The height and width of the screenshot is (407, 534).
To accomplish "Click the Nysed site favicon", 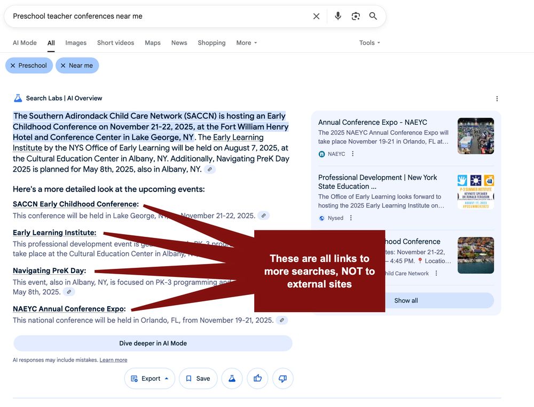I will click(321, 218).
